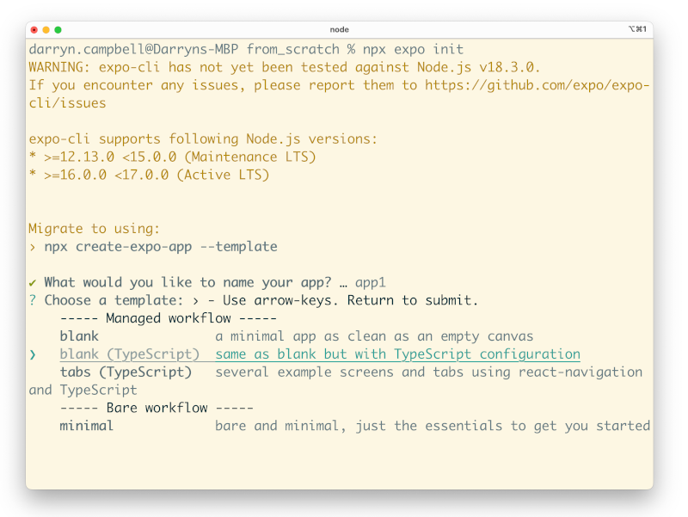688x517 pixels.
Task: Click the question mark before Choose a template
Action: pos(33,300)
